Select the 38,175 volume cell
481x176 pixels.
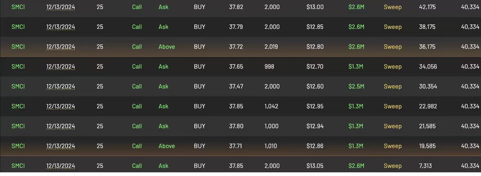point(427,27)
